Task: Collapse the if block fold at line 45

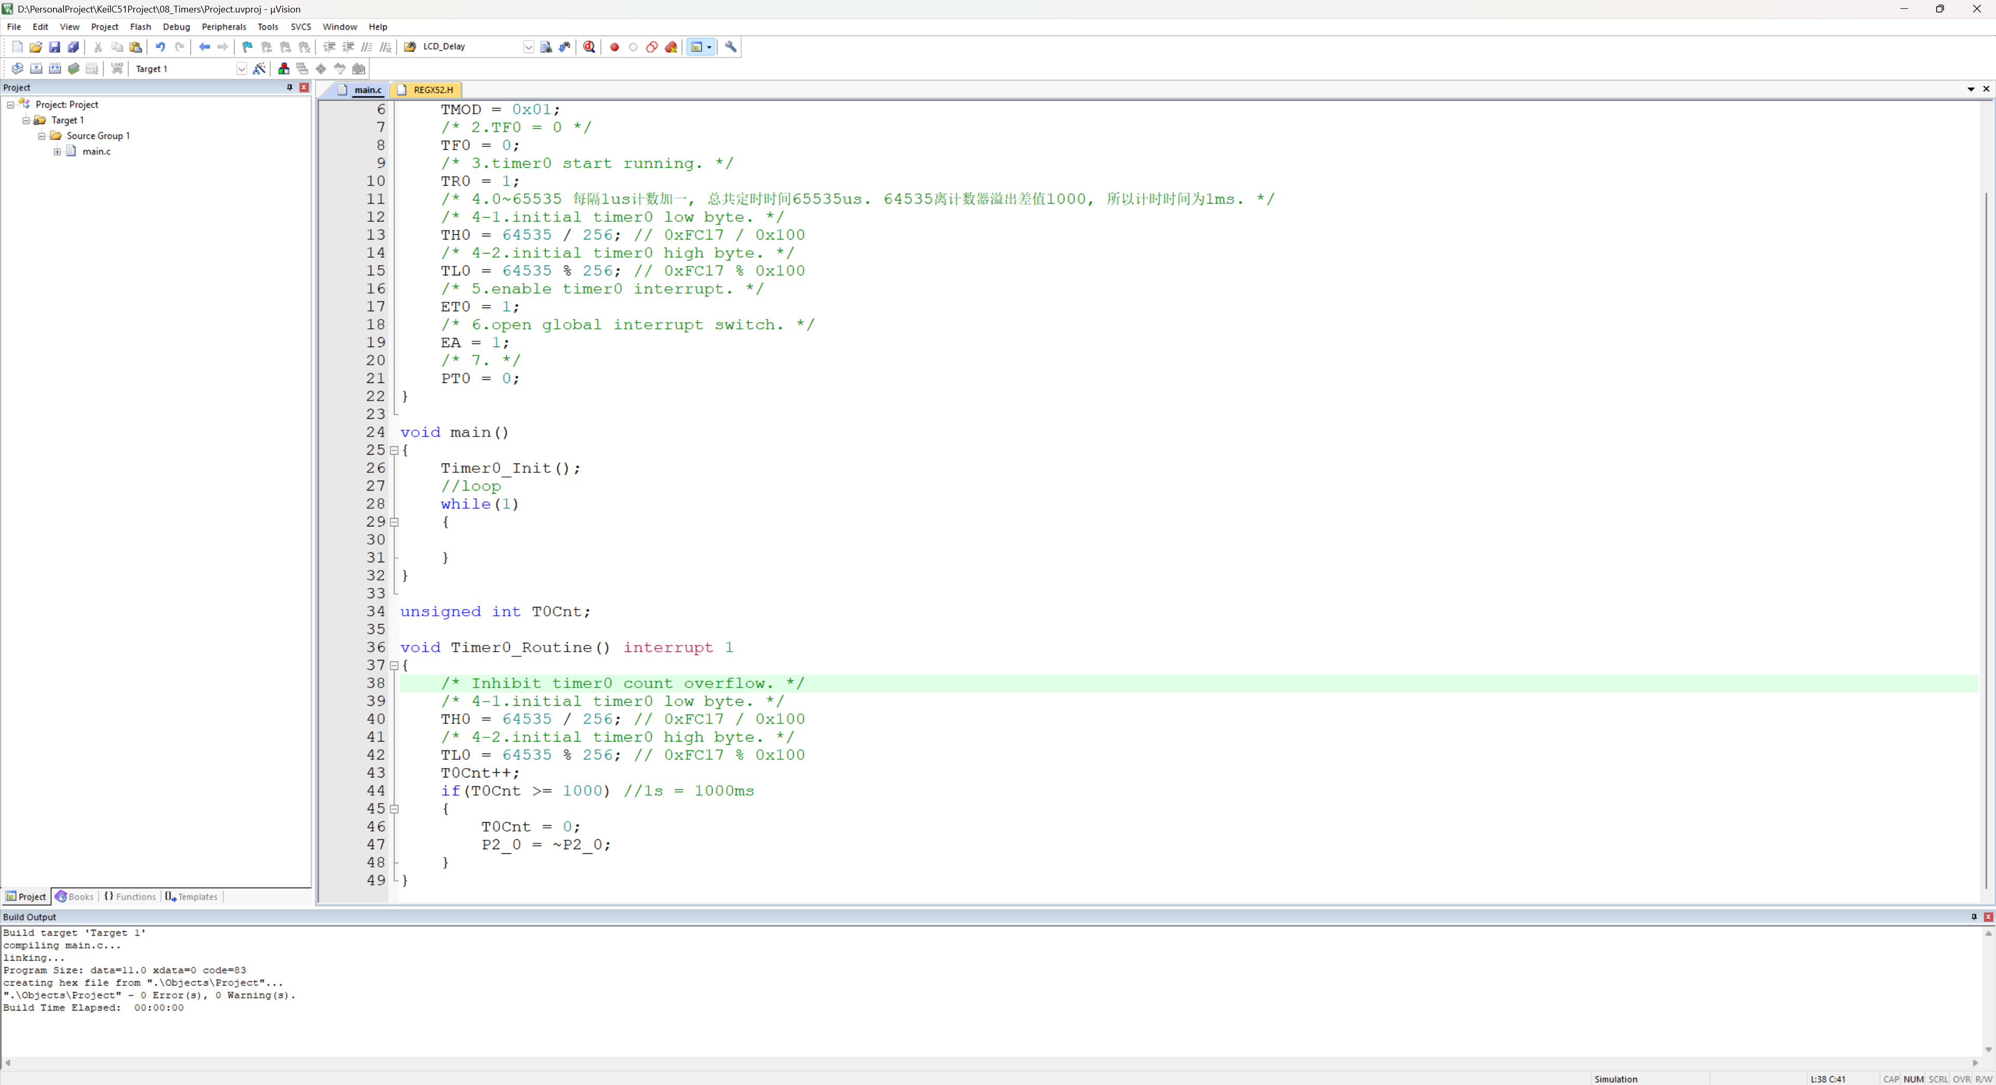Action: [x=395, y=809]
